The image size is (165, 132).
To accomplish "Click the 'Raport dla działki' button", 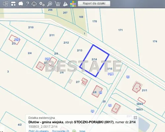I will tap(94, 4).
